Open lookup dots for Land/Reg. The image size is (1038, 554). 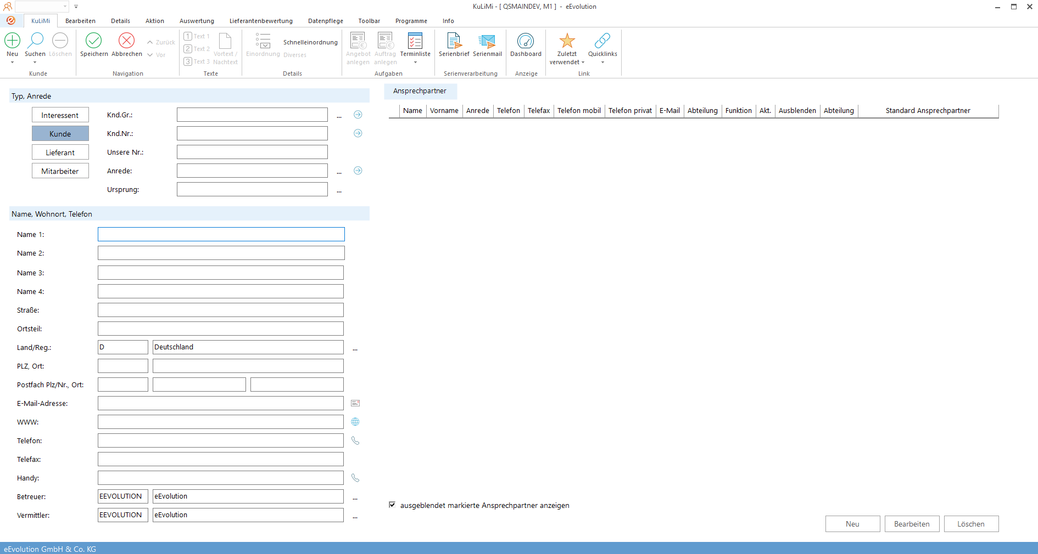point(355,349)
